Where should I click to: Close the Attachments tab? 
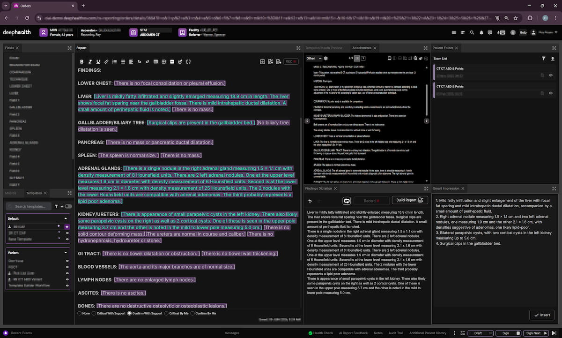tap(376, 48)
